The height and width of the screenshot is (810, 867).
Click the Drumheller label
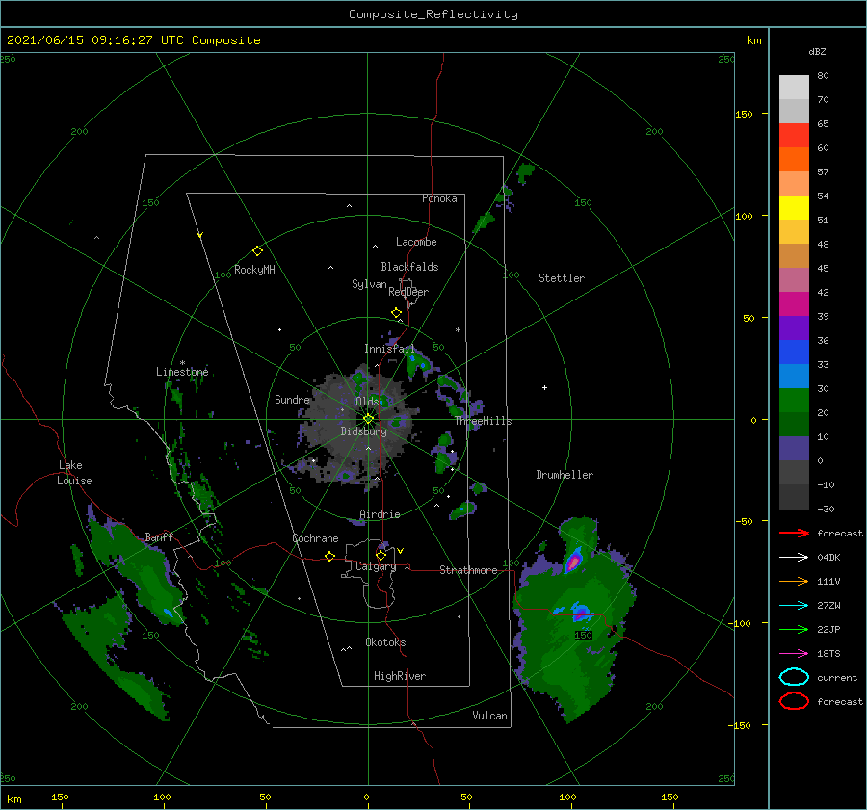565,475
